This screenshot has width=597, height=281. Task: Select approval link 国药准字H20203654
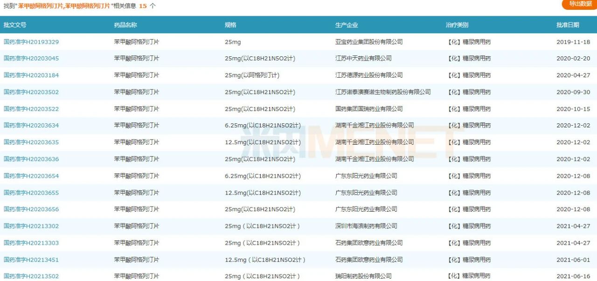31,176
